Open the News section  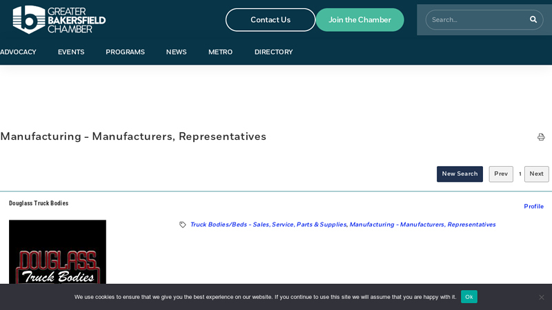176,52
